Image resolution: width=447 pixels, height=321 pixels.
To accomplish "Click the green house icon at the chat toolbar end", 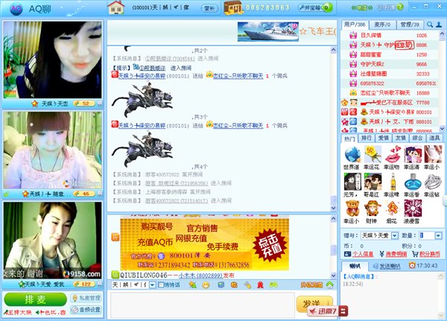I will click(x=330, y=285).
